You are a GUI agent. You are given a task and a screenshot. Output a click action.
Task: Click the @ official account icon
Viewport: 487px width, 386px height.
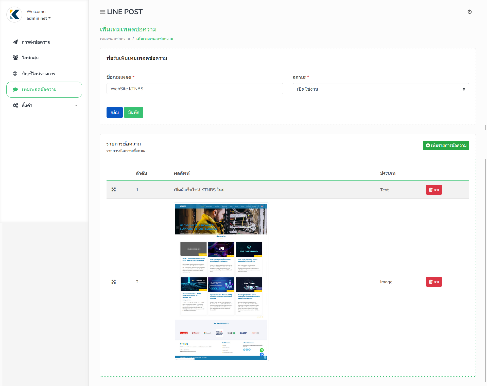click(x=15, y=73)
